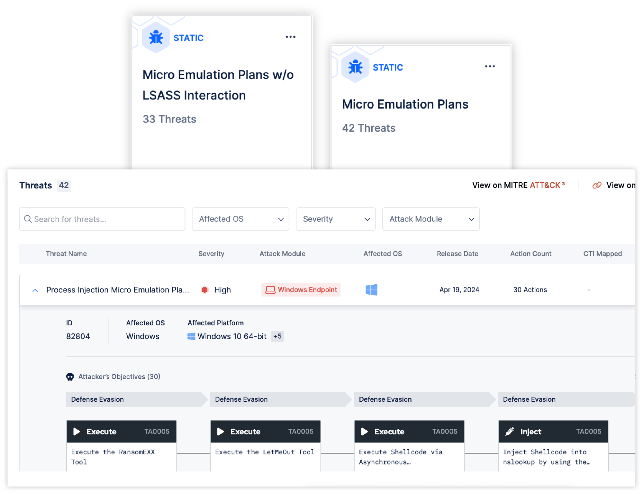Click the Search for threats input field

coord(102,219)
